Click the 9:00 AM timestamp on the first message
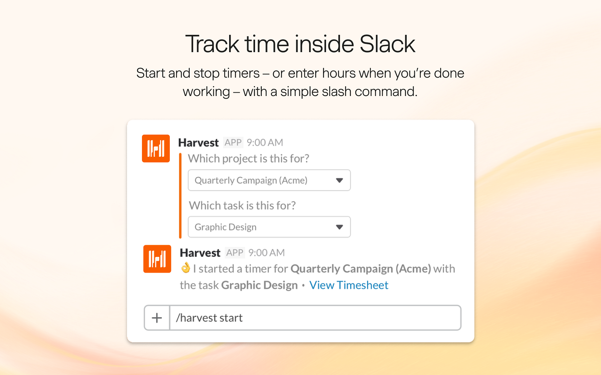This screenshot has width=601, height=375. (x=265, y=142)
